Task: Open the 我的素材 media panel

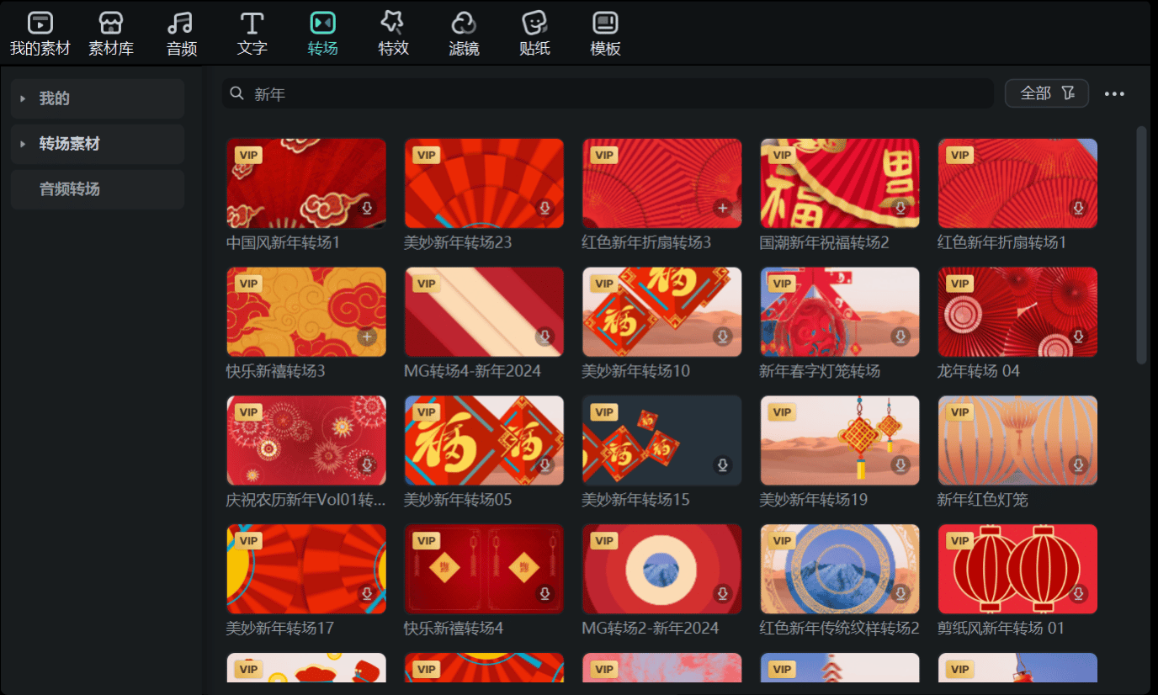Action: tap(40, 34)
